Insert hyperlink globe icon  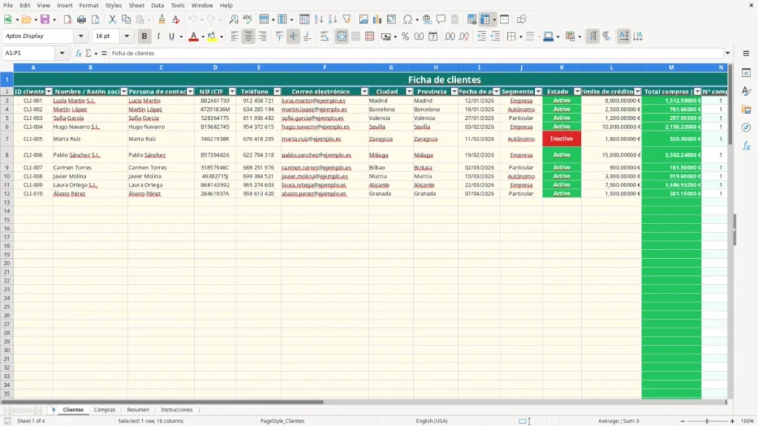pos(427,19)
